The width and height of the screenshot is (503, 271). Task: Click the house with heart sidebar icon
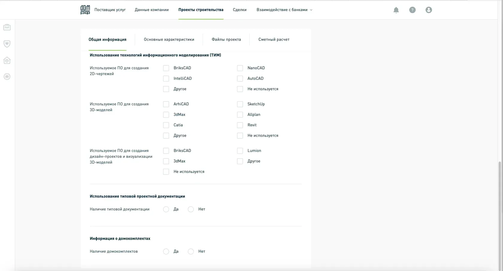(7, 60)
